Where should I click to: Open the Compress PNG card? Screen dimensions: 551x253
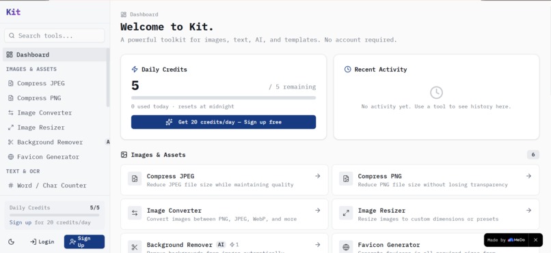[x=435, y=180]
